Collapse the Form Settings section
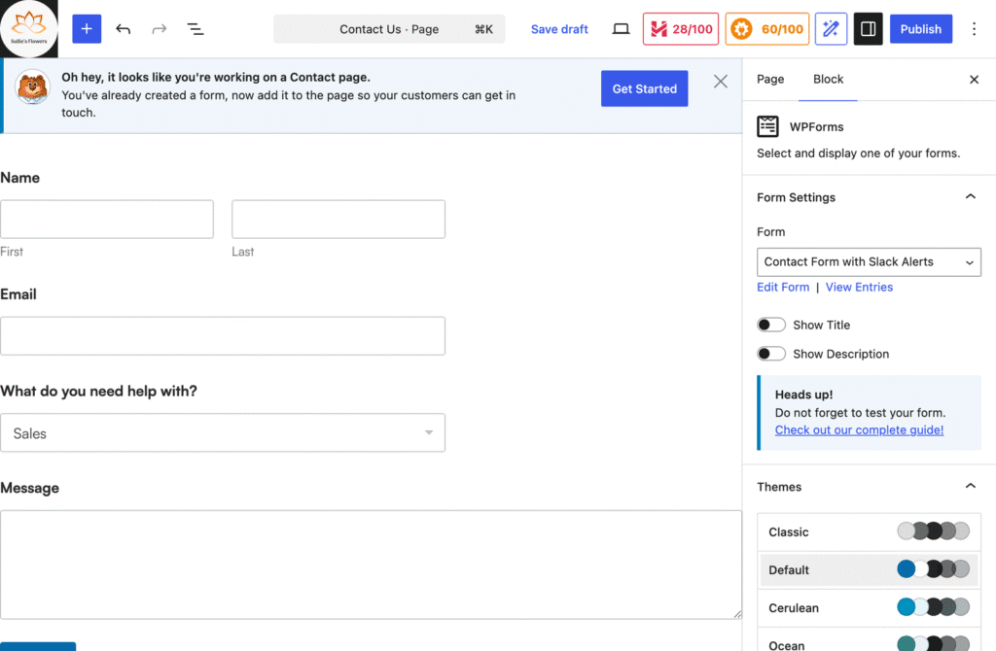The height and width of the screenshot is (651, 996). point(970,196)
